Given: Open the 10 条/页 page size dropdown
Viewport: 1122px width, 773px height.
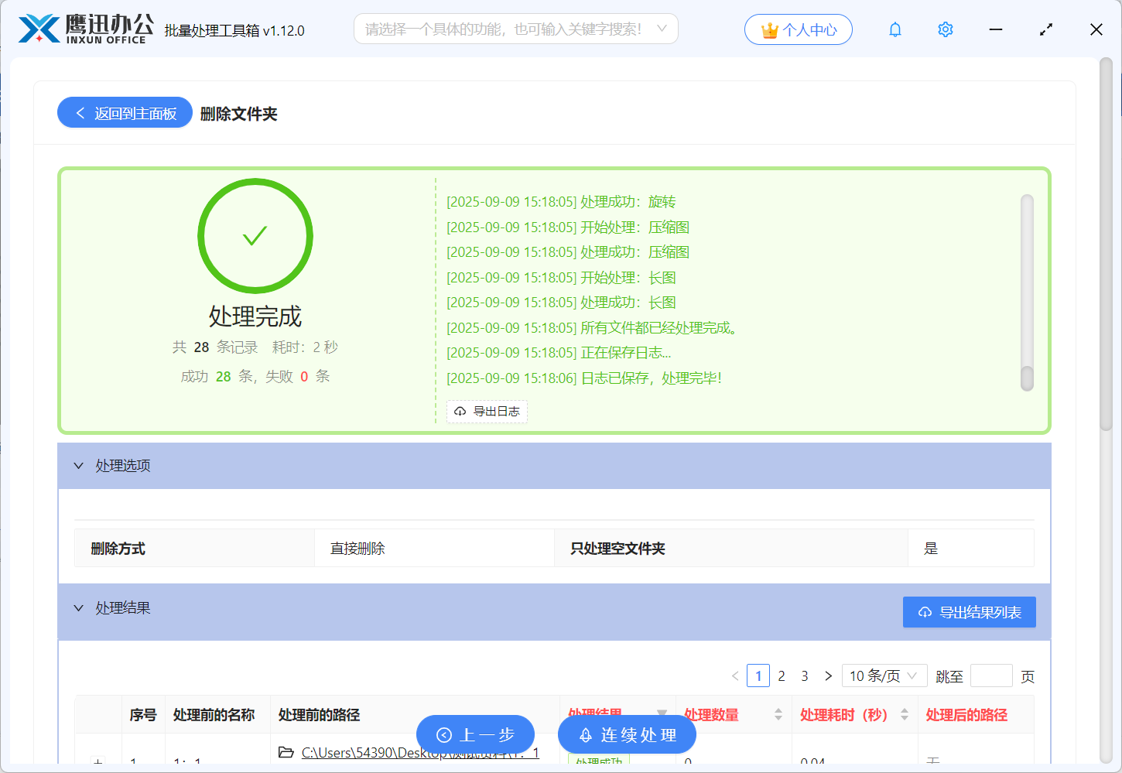Looking at the screenshot, I should coord(884,676).
